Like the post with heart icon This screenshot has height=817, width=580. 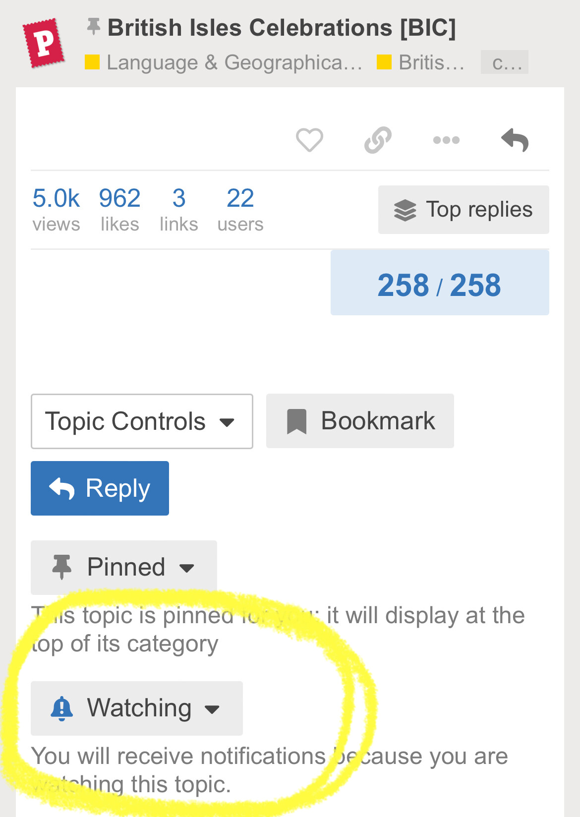[309, 140]
